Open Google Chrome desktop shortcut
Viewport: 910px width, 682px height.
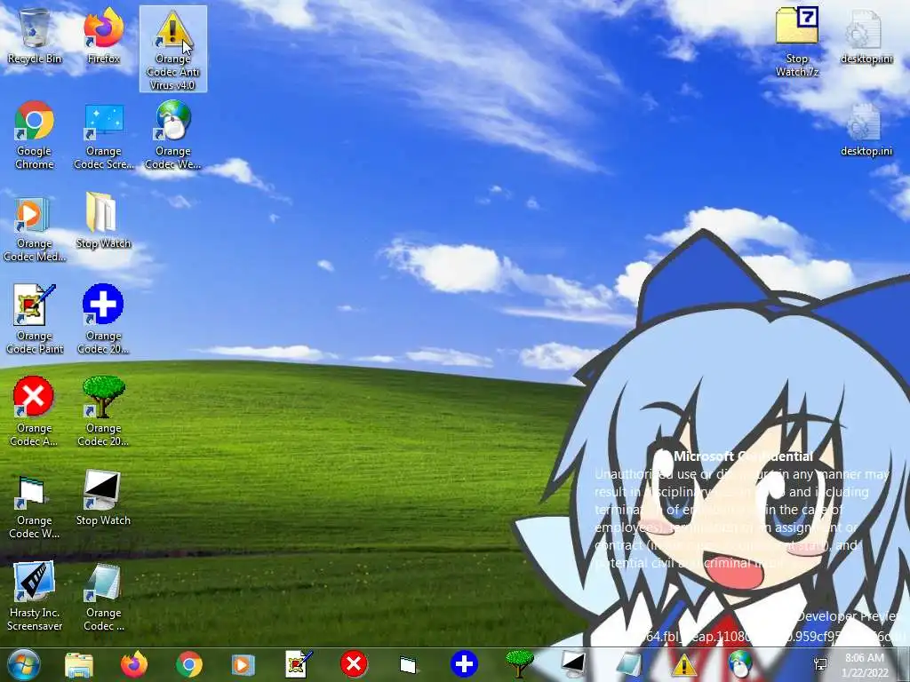35,135
